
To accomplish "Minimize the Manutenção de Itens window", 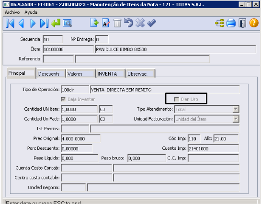I will point(242,4).
